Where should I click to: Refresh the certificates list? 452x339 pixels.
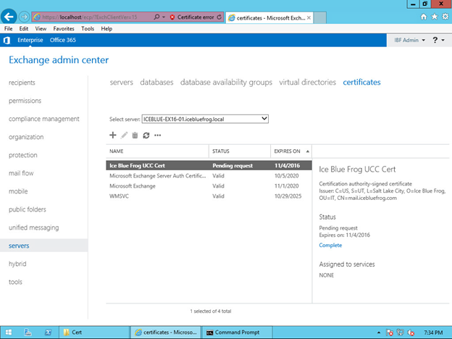click(x=146, y=135)
